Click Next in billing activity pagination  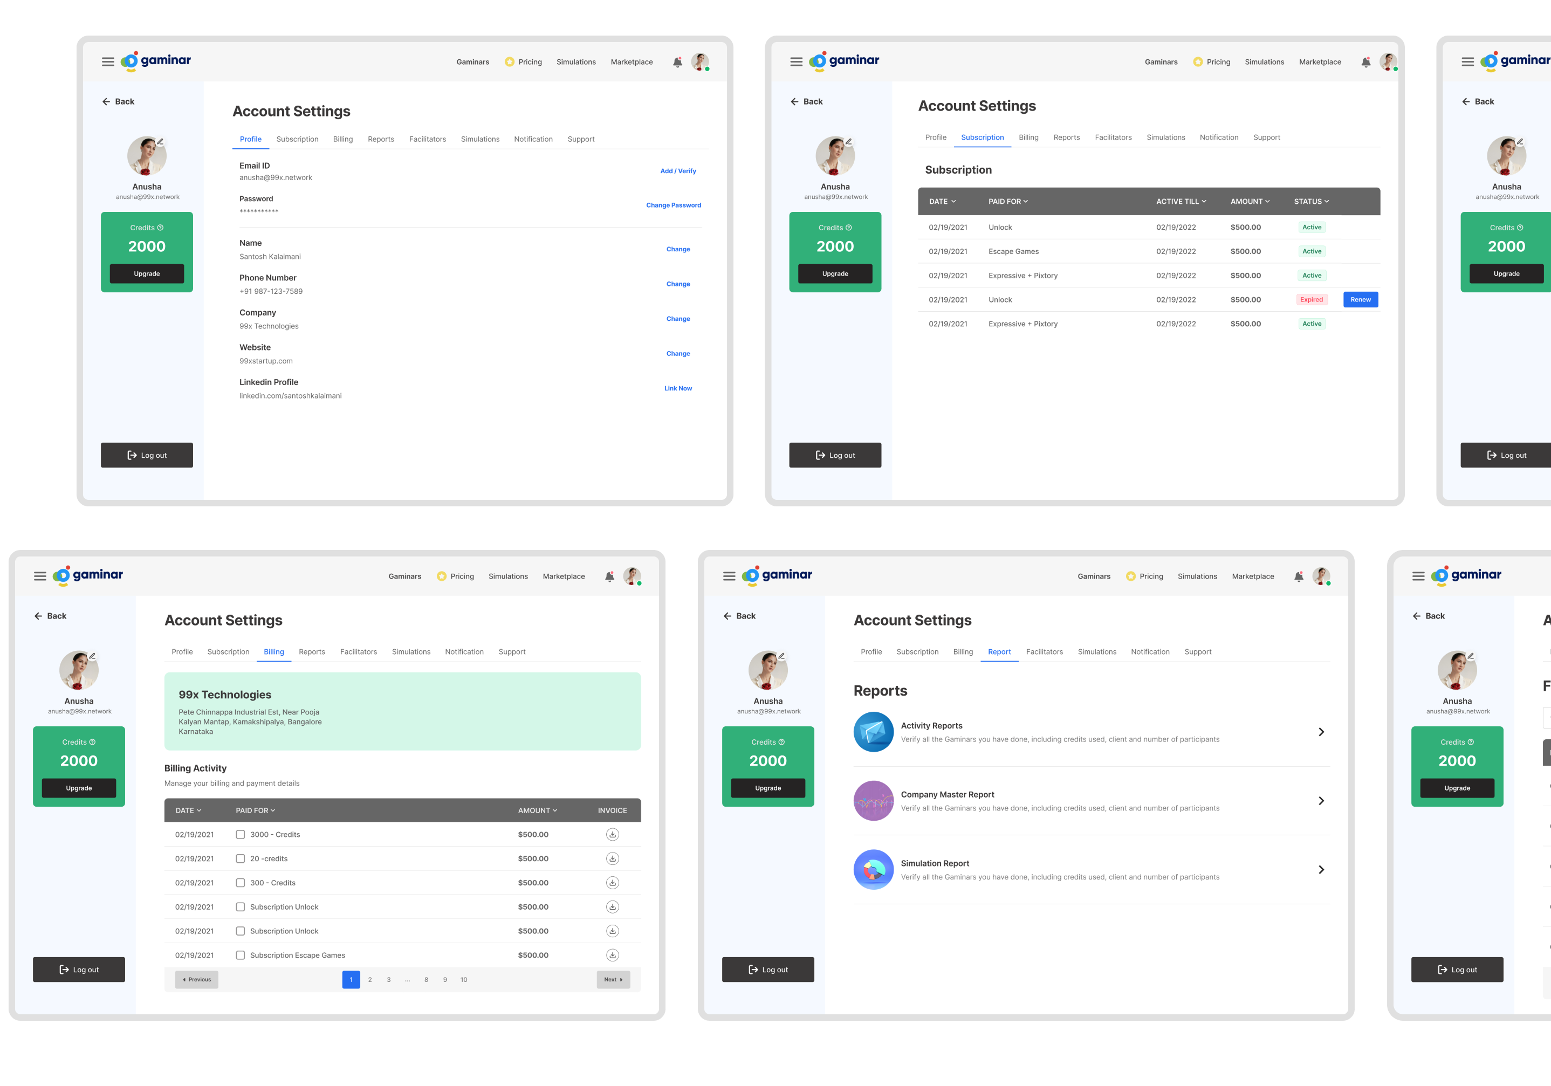click(x=613, y=979)
